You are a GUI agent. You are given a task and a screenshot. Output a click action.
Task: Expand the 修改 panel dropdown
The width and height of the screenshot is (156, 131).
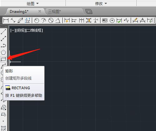tap(101, 4)
